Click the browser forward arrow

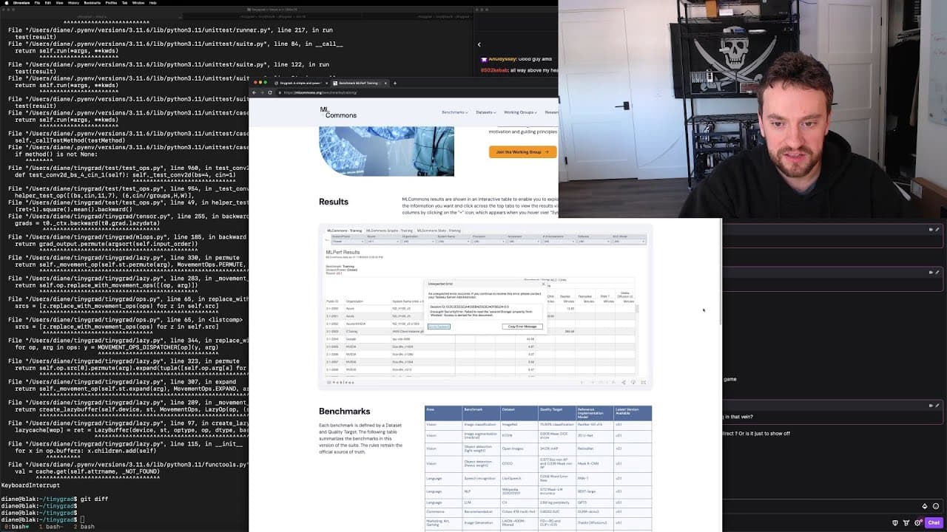(263, 92)
